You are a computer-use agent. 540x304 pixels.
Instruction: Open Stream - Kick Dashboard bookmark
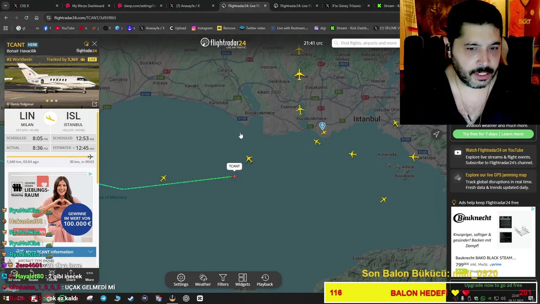tap(350, 28)
